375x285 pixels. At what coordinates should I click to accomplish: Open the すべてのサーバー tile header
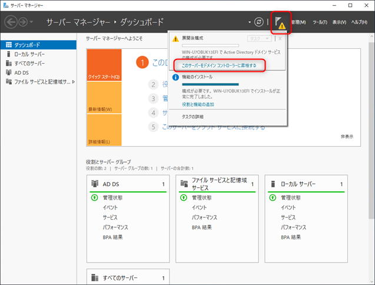point(128,278)
